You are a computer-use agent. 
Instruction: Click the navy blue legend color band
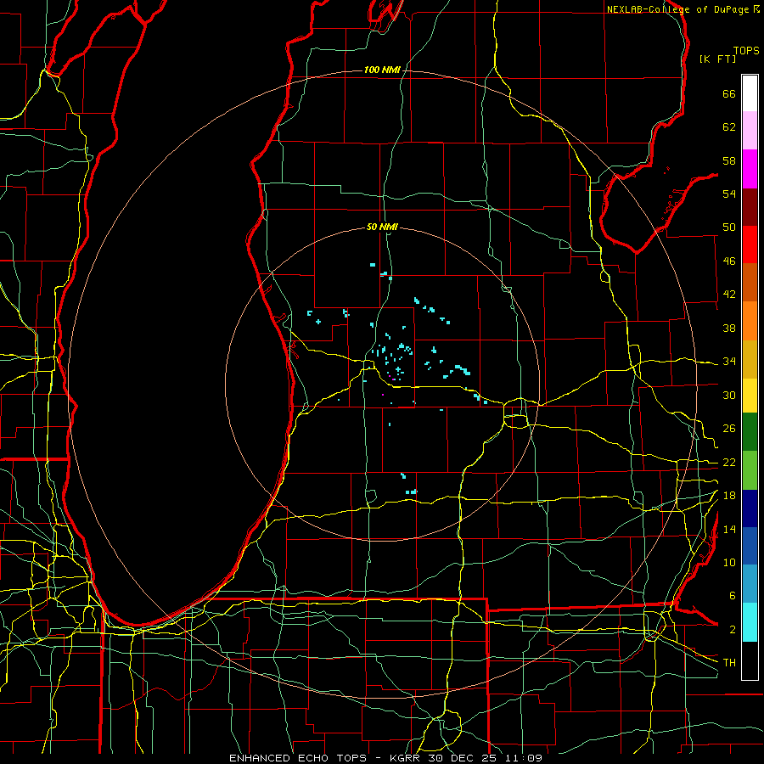tap(750, 508)
